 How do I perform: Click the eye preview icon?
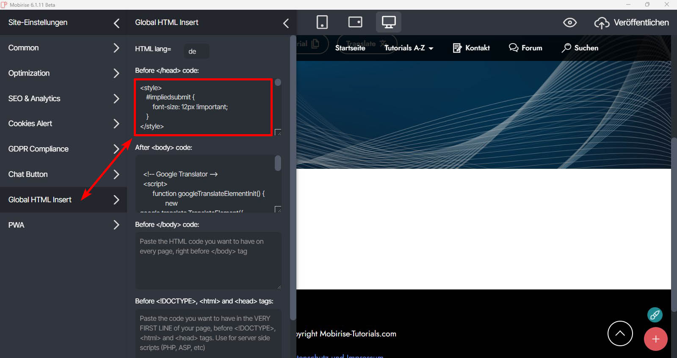click(x=569, y=22)
